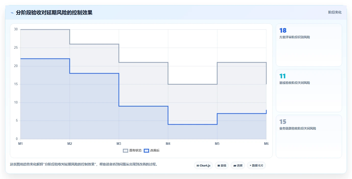352x179 pixels.
Task: Click the value 11 in the second card
Action: [x=283, y=76]
